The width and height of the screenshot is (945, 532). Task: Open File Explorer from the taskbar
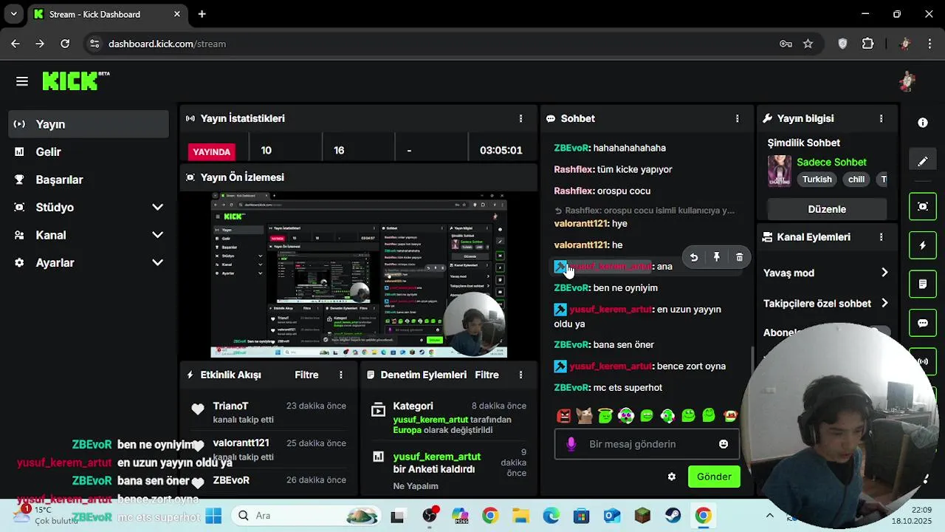tap(520, 516)
